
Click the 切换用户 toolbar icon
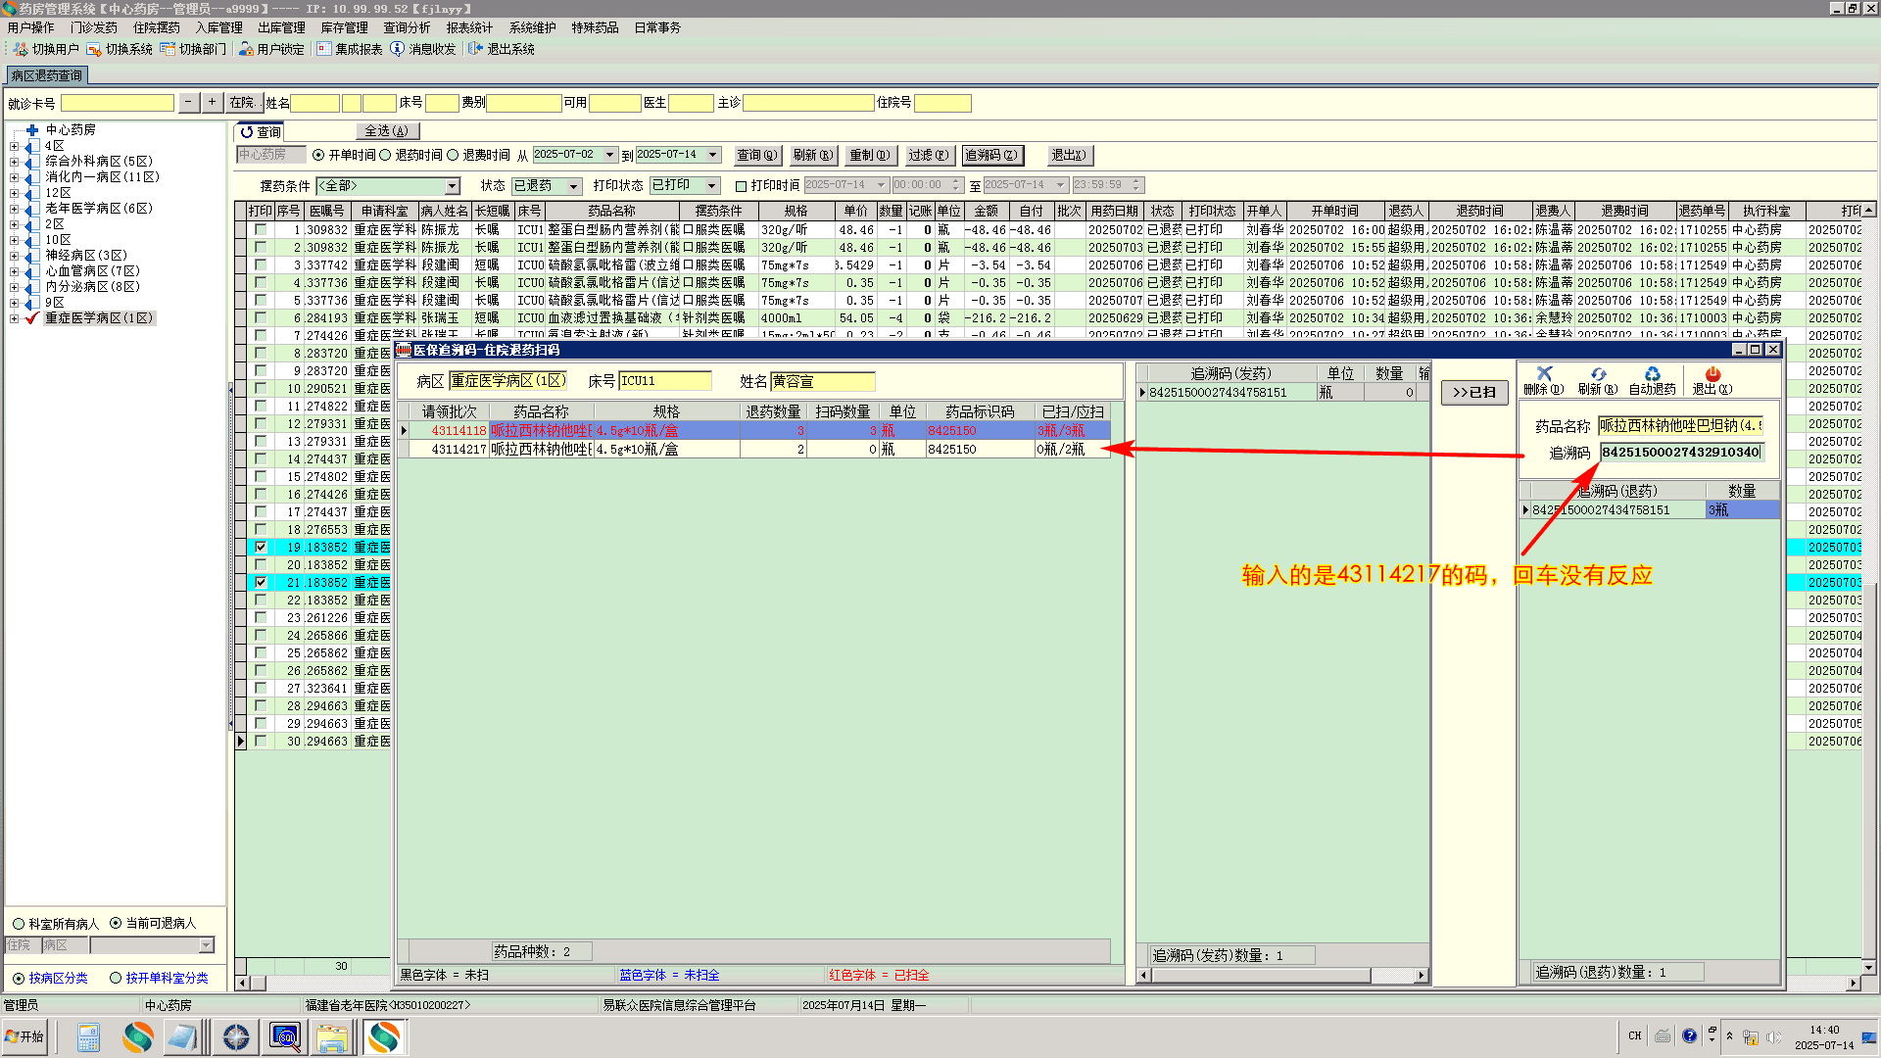21,49
